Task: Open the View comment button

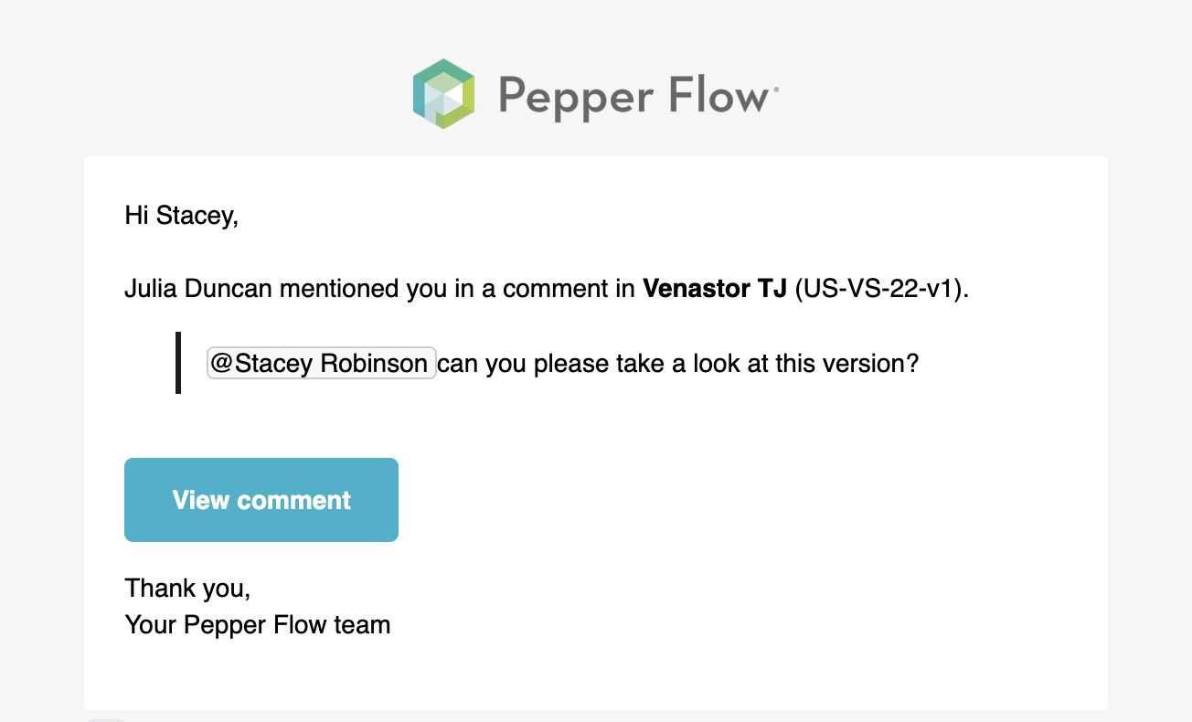Action: pos(261,500)
